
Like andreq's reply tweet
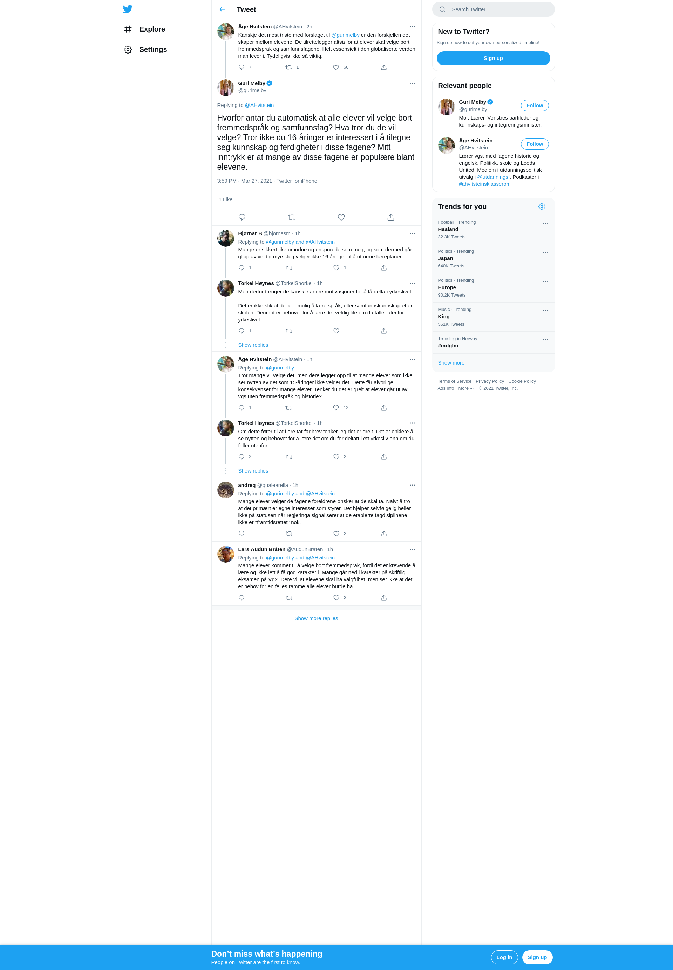tap(336, 534)
